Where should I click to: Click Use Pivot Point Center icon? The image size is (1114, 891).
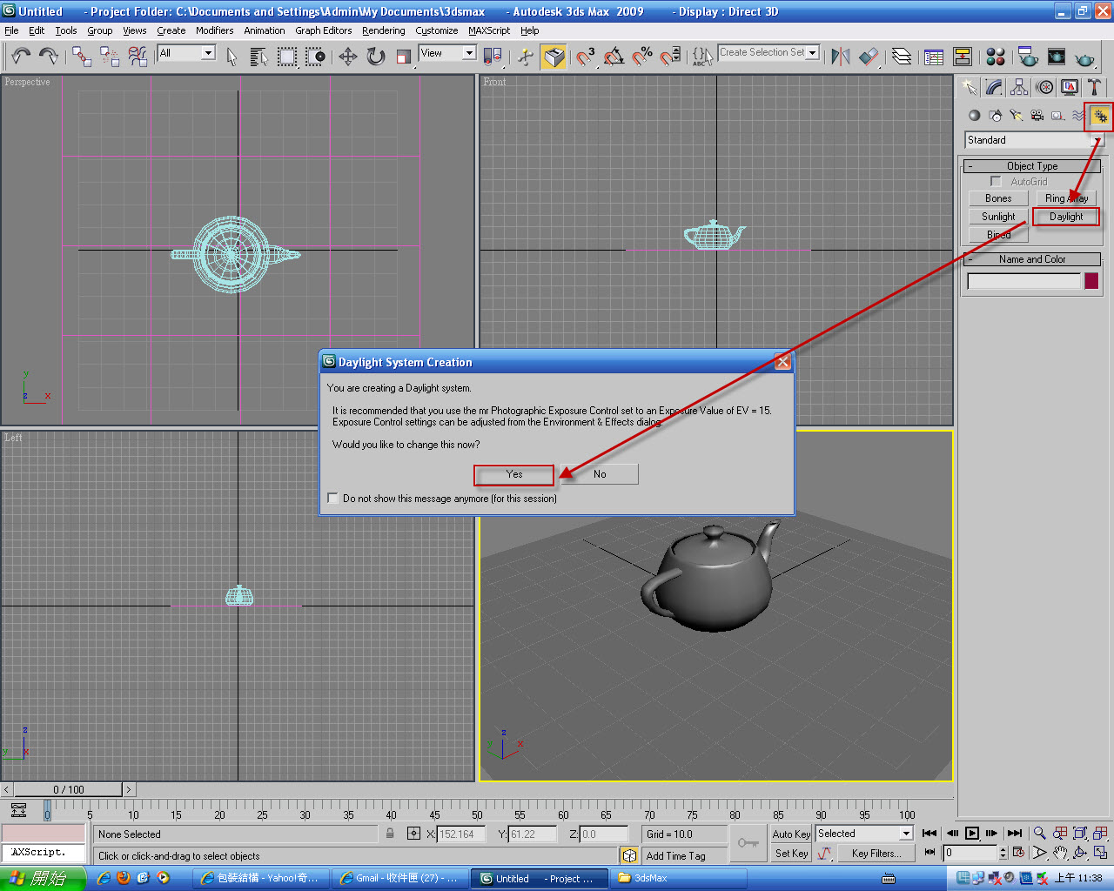tap(493, 57)
